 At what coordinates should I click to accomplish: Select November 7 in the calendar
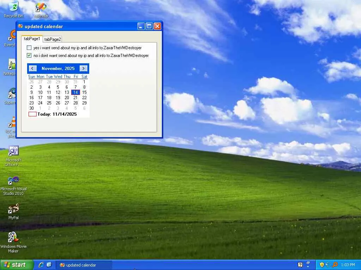pyautogui.click(x=75, y=87)
